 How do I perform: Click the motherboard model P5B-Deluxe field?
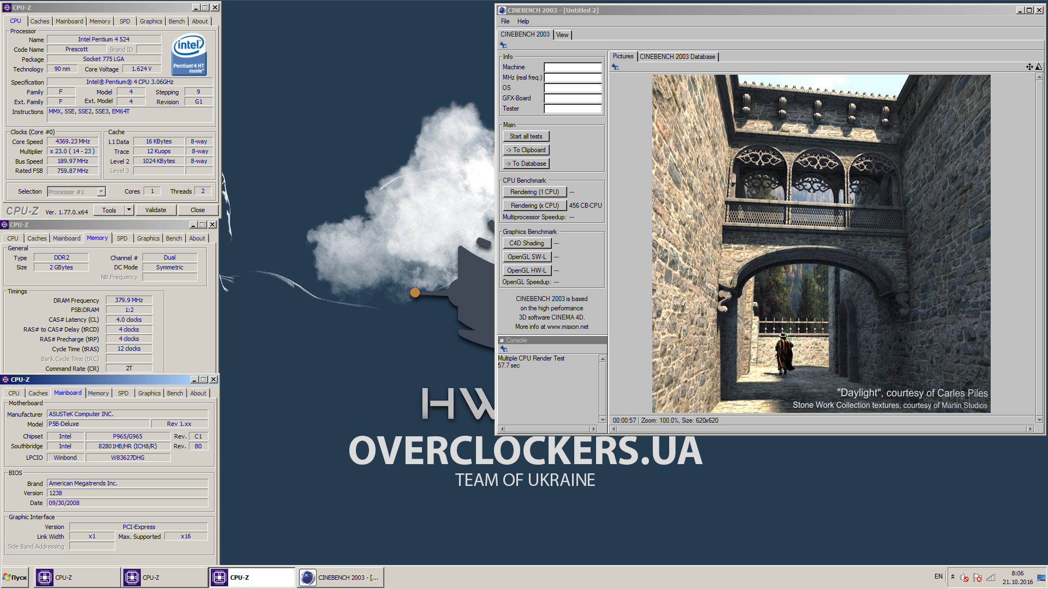pyautogui.click(x=98, y=424)
